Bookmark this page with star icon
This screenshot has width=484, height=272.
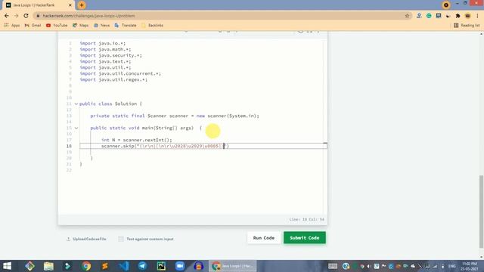pos(407,16)
